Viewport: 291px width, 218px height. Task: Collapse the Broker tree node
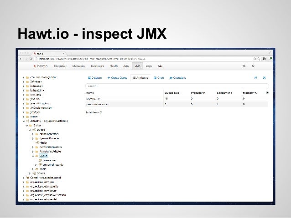click(27, 126)
